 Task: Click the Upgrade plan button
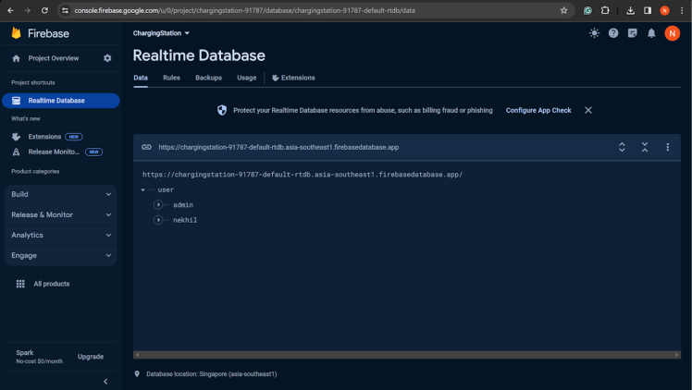91,357
